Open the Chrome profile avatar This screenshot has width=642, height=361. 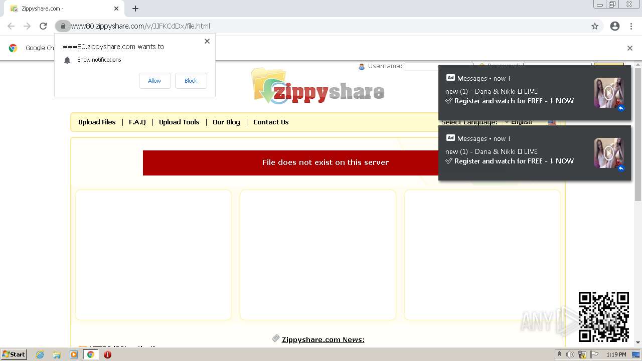615,26
